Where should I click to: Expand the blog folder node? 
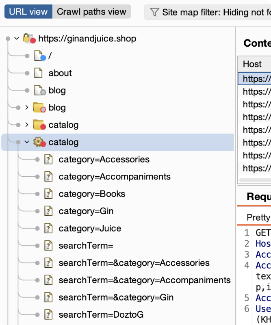click(27, 108)
